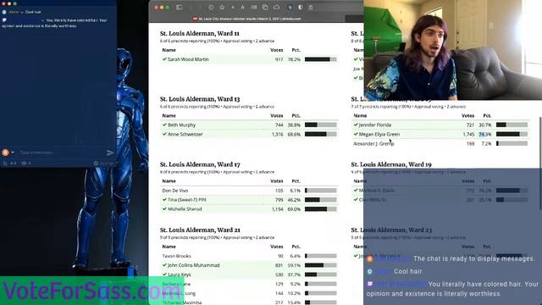Click the webpage vertical scrollbar
The width and height of the screenshot is (542, 305).
[540, 163]
